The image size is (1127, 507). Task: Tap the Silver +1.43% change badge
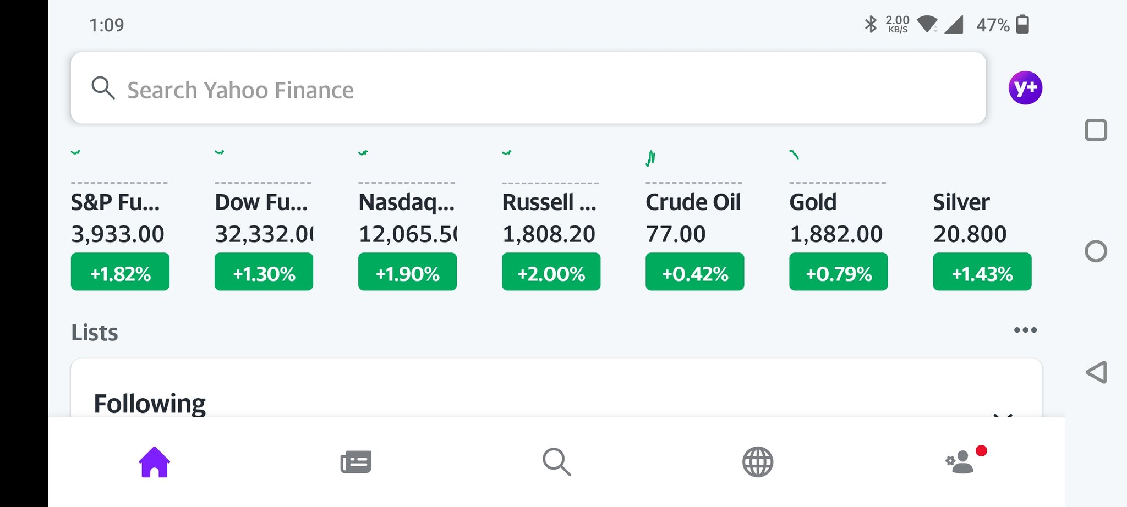click(x=982, y=272)
